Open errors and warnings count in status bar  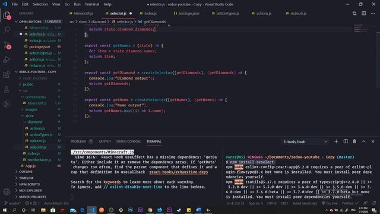pyautogui.click(x=32, y=203)
